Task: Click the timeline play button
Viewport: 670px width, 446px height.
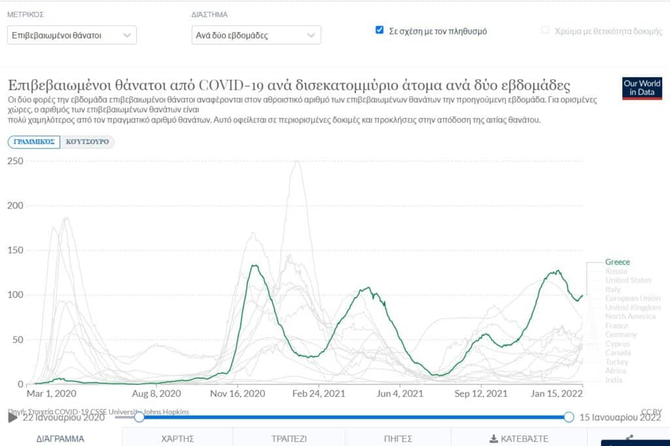Action: pyautogui.click(x=13, y=417)
